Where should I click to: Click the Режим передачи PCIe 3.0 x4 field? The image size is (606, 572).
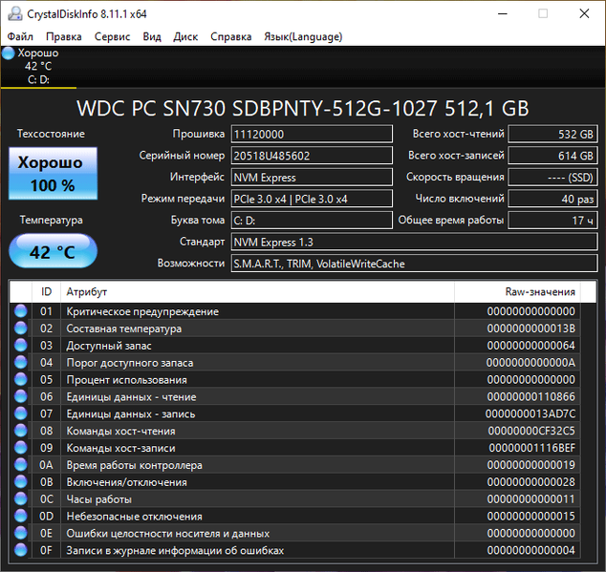pyautogui.click(x=312, y=199)
